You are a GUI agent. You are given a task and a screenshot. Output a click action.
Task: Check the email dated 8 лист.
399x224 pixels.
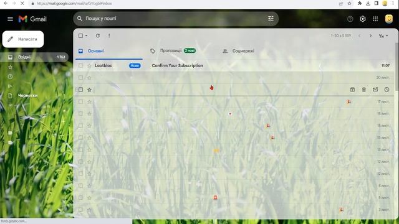point(80,185)
